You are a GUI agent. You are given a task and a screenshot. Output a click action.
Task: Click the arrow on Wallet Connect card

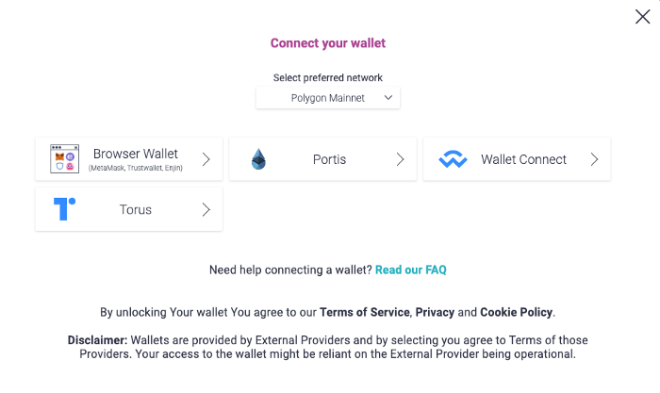pyautogui.click(x=594, y=159)
